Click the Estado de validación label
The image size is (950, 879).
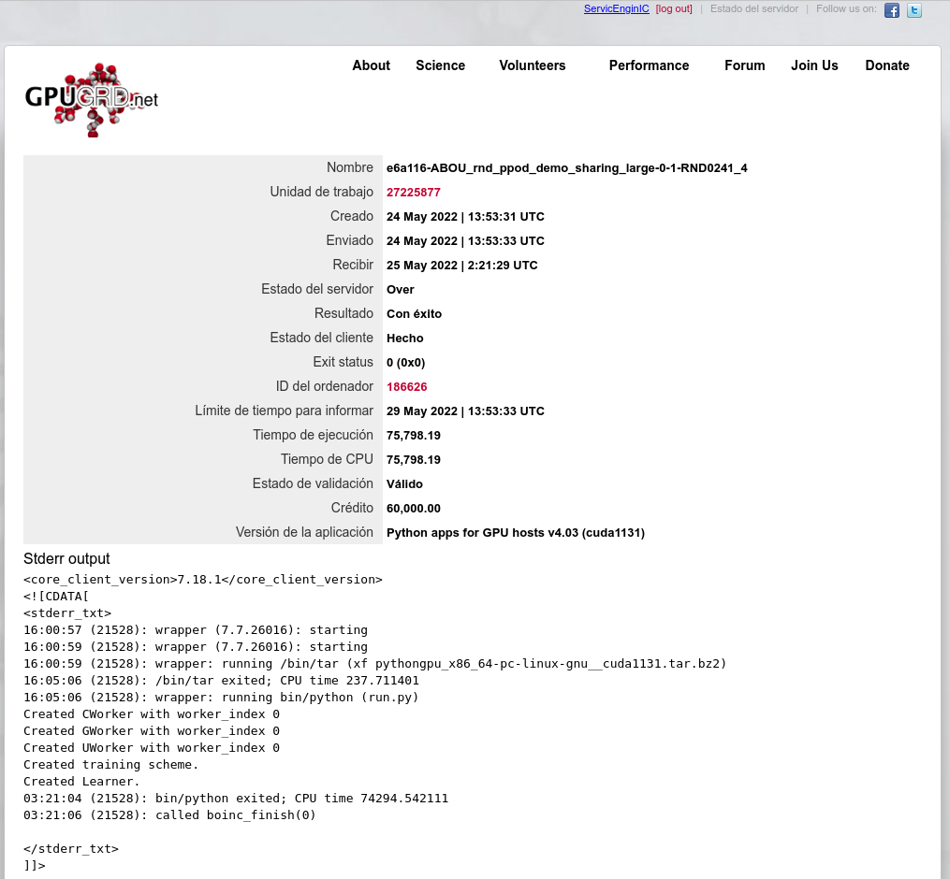click(313, 483)
